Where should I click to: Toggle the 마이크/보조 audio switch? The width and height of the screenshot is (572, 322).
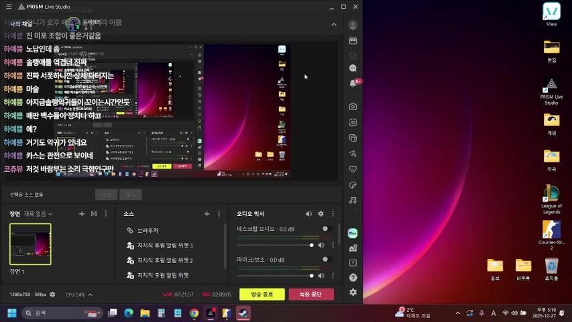[327, 260]
